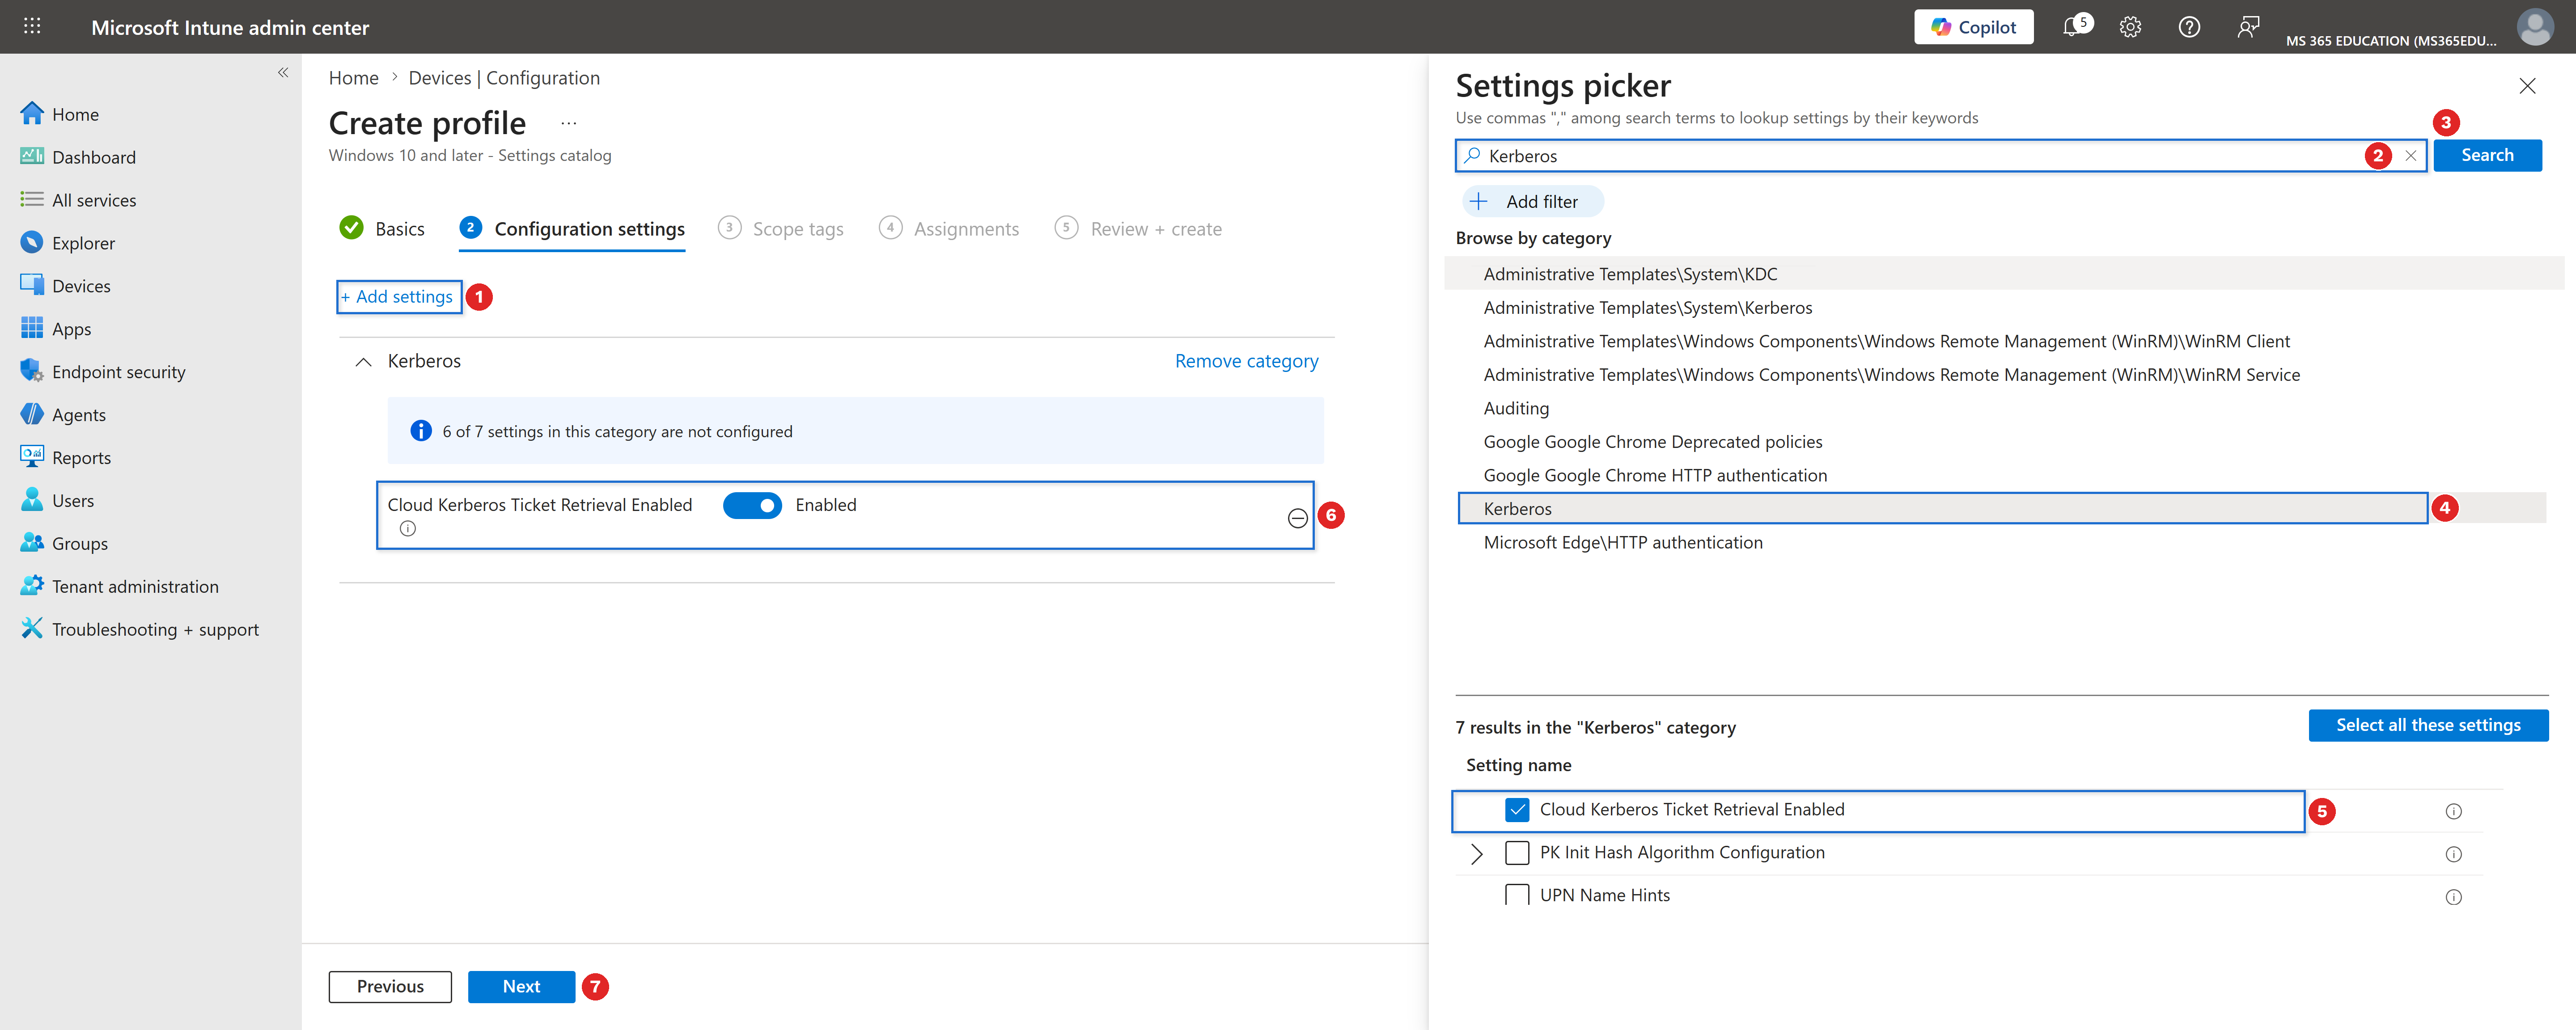Image resolution: width=2576 pixels, height=1030 pixels.
Task: Go to the Basics step
Action: (x=382, y=229)
